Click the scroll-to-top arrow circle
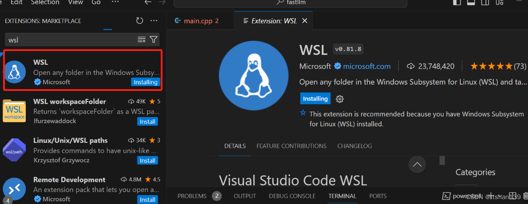 point(417,165)
